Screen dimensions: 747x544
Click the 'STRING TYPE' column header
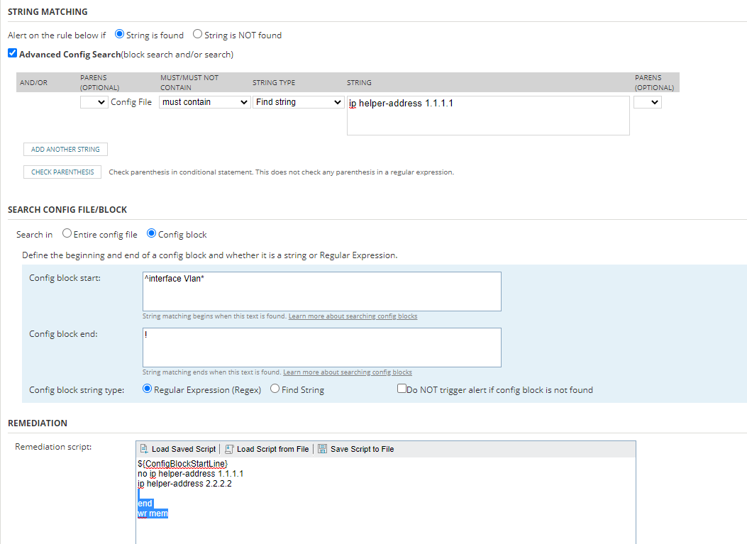click(x=274, y=82)
